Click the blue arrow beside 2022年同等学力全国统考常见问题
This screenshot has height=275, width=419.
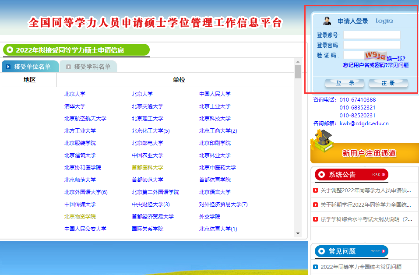coord(315,267)
